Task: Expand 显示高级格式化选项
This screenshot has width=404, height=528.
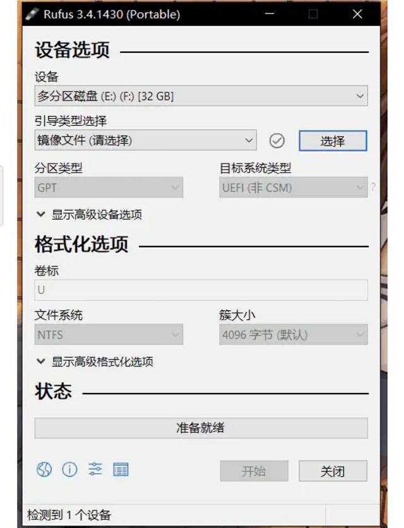Action: [95, 361]
